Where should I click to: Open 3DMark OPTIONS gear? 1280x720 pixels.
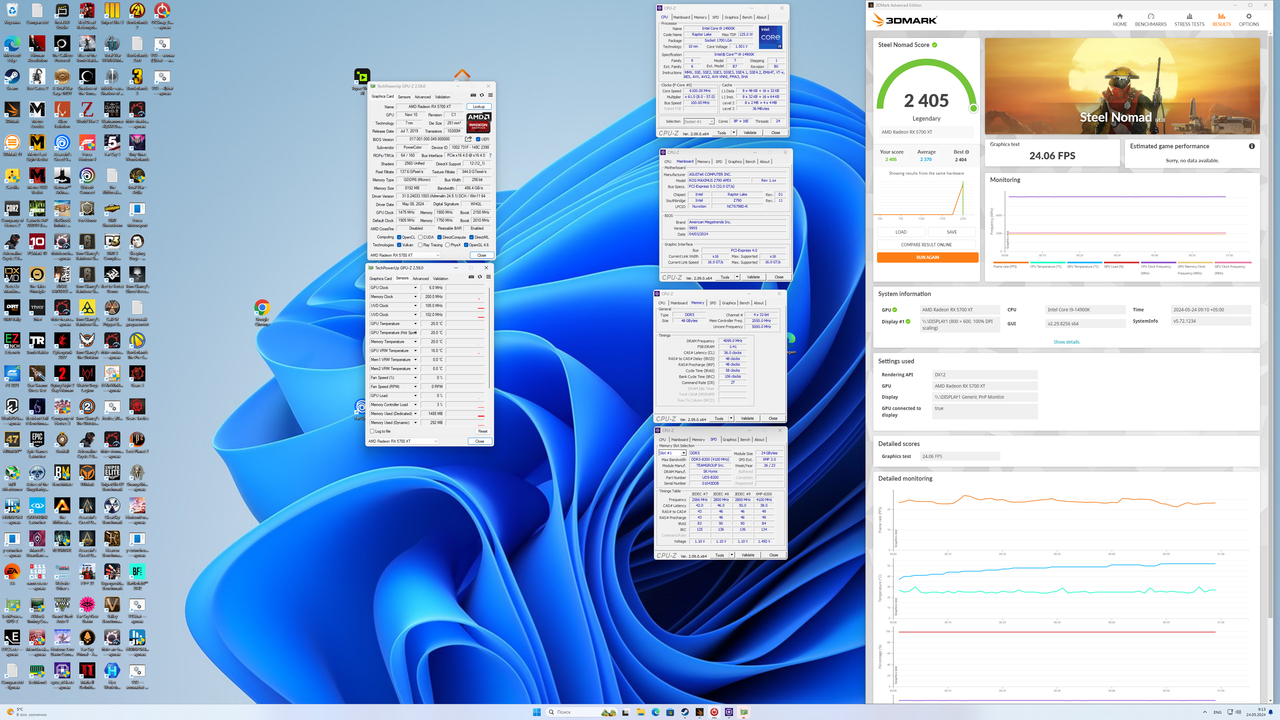coord(1249,20)
